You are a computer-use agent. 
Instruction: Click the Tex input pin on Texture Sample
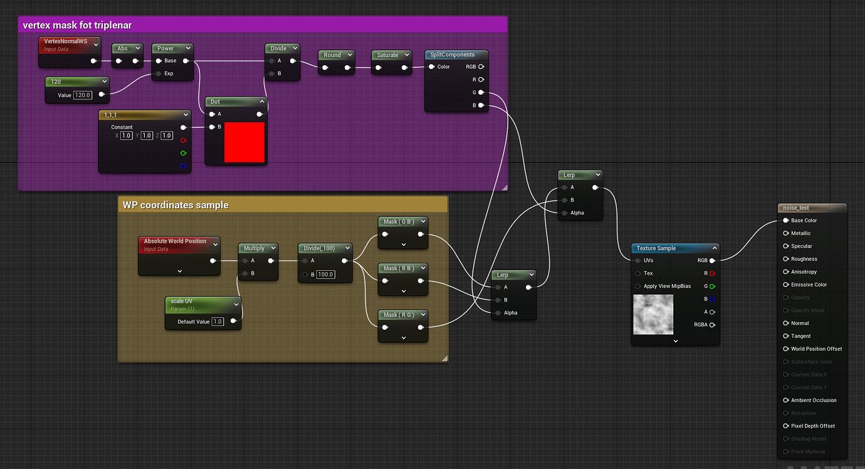point(638,273)
